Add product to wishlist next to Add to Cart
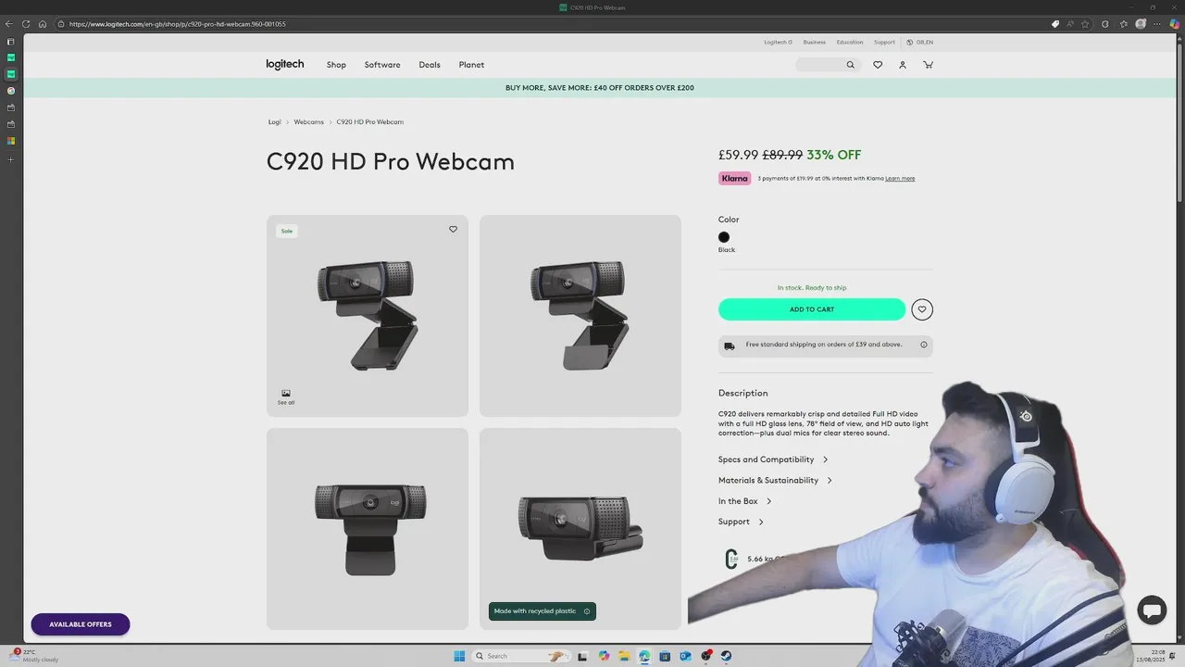Image resolution: width=1185 pixels, height=667 pixels. 922,309
